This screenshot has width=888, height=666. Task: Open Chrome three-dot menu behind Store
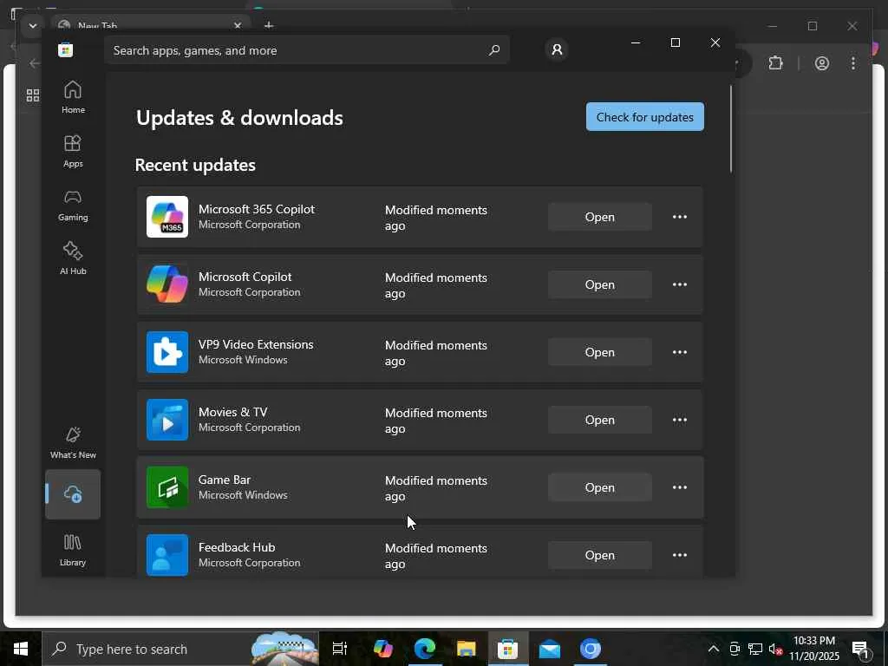853,62
